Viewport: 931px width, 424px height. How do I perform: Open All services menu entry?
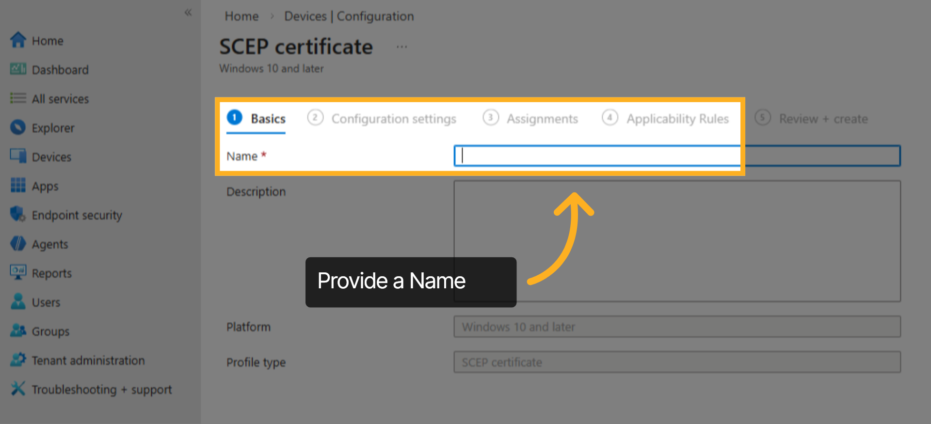[60, 99]
